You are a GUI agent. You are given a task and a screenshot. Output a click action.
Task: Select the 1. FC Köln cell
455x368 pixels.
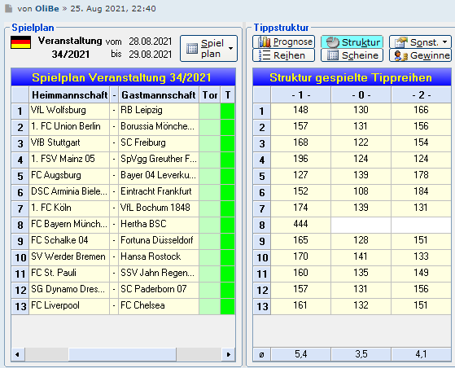(69, 208)
